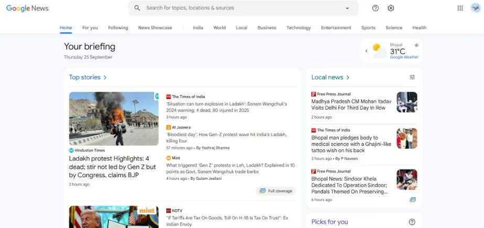
Task: Open the Local news customize sliders icon
Action: tap(412, 77)
